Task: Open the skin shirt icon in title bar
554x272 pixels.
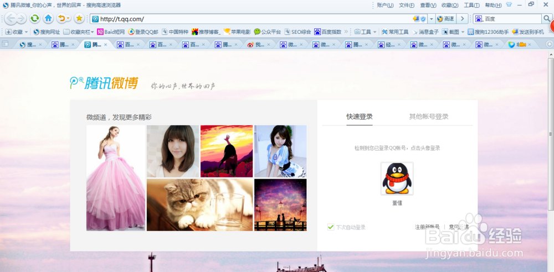Action: [509, 5]
